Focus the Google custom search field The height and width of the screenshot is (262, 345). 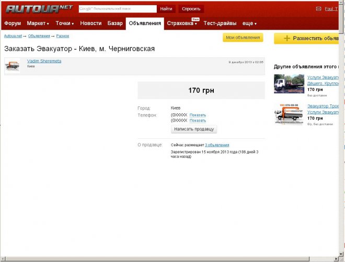point(118,9)
